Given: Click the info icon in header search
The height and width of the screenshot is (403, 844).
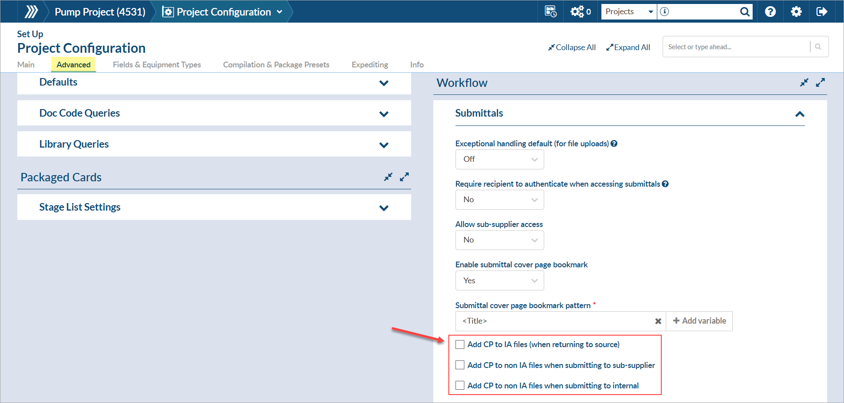Looking at the screenshot, I should pyautogui.click(x=664, y=12).
